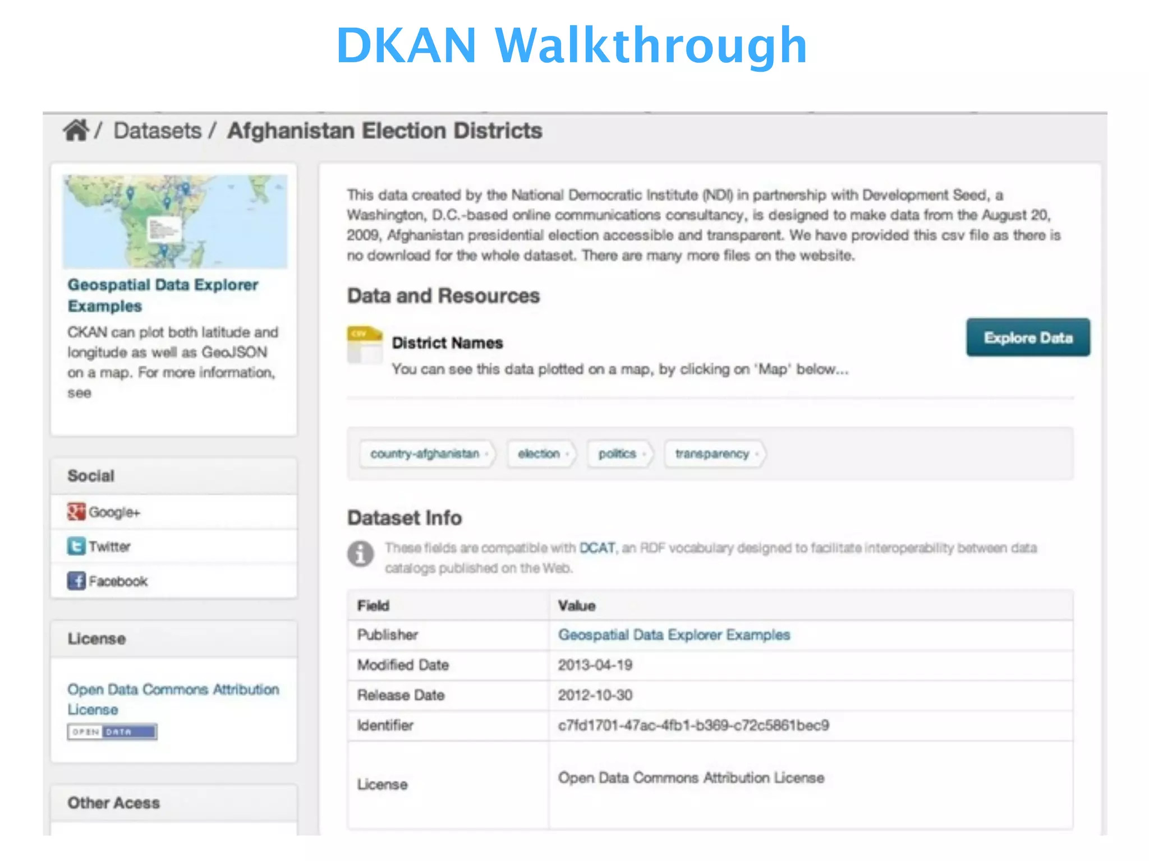This screenshot has width=1149, height=861.
Task: Click the CSV file icon beside District Names
Action: pos(365,344)
